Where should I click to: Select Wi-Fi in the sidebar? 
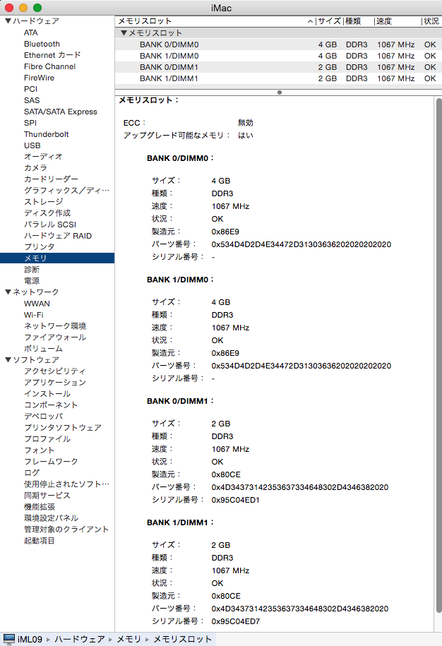[x=33, y=315]
